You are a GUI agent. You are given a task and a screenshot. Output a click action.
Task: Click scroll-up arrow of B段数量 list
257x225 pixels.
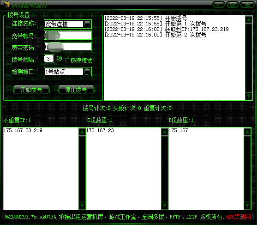247,132
